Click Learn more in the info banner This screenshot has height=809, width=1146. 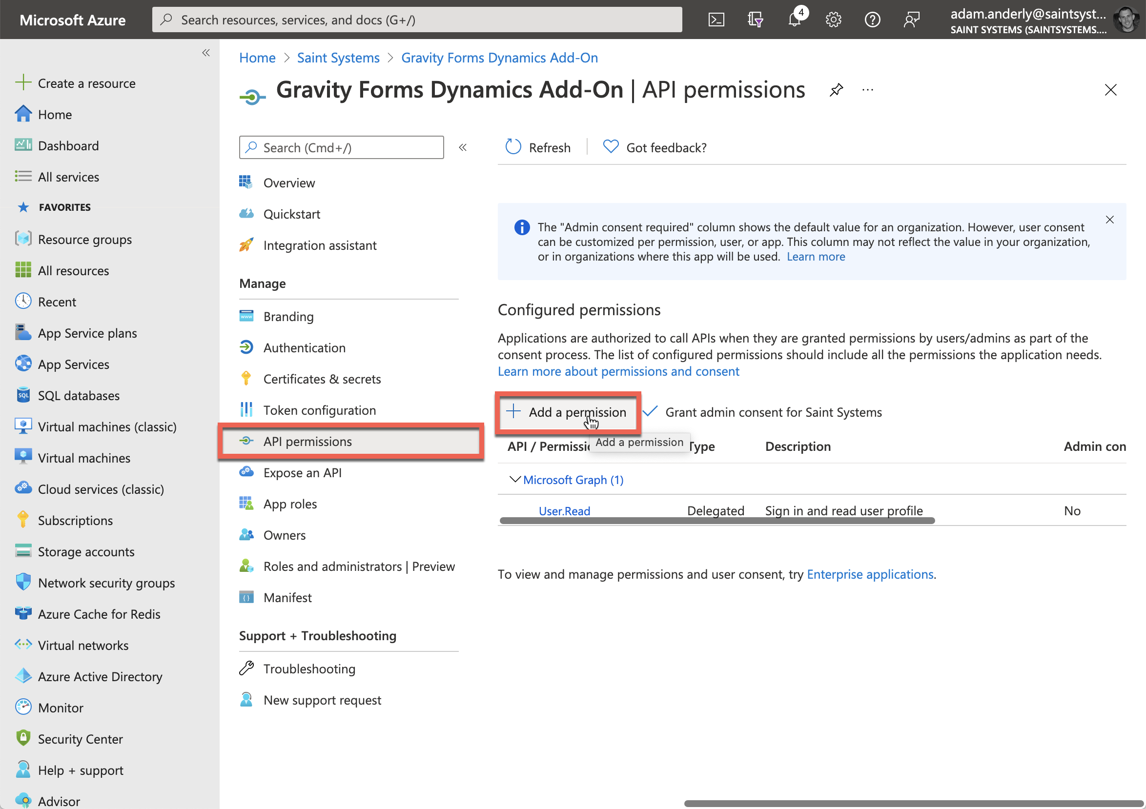[x=816, y=257]
